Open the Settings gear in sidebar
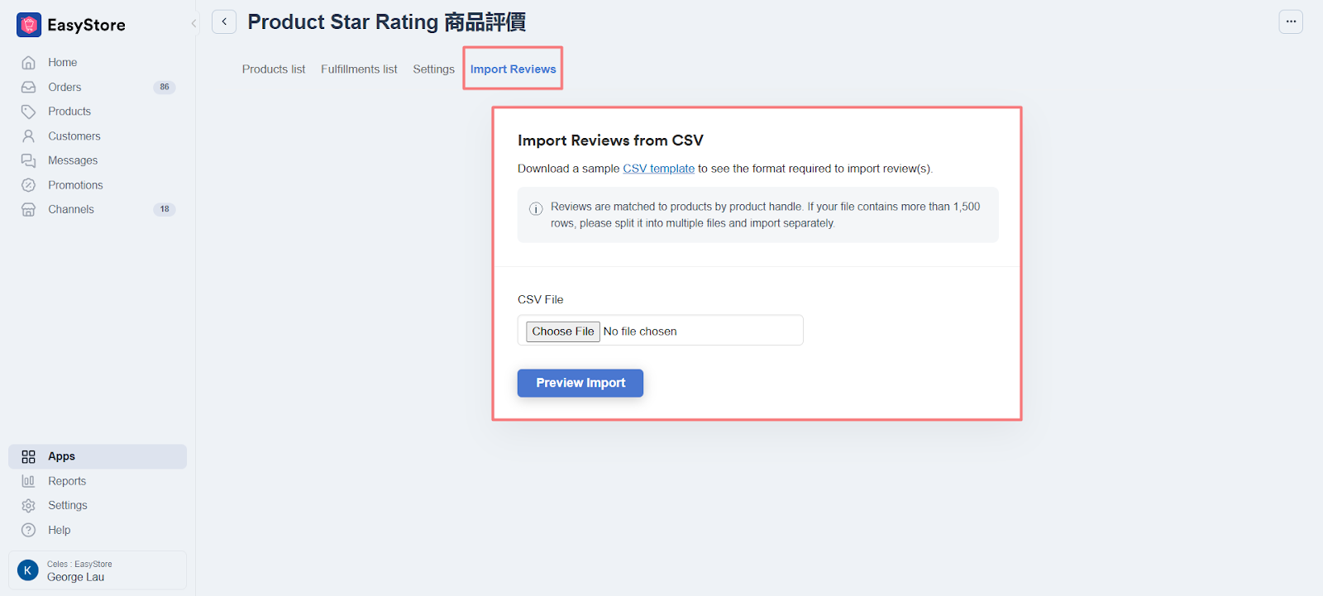Viewport: 1323px width, 596px height. click(x=29, y=505)
